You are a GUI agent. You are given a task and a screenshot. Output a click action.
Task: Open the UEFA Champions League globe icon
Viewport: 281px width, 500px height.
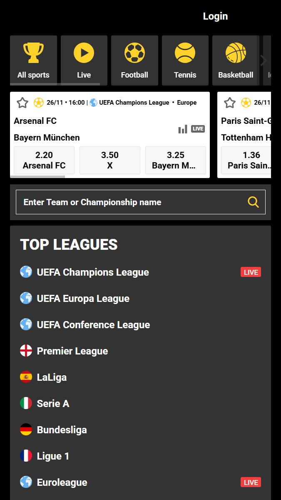[26, 272]
